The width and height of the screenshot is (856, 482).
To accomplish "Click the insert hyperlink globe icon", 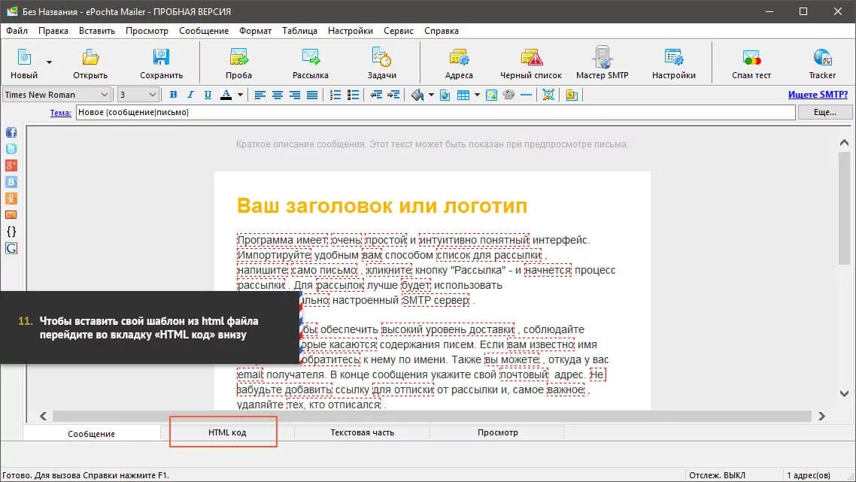I will coord(445,95).
